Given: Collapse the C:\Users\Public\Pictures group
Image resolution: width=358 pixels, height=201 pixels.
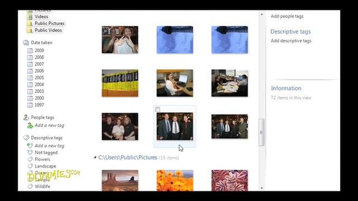Looking at the screenshot, I should click(x=95, y=157).
